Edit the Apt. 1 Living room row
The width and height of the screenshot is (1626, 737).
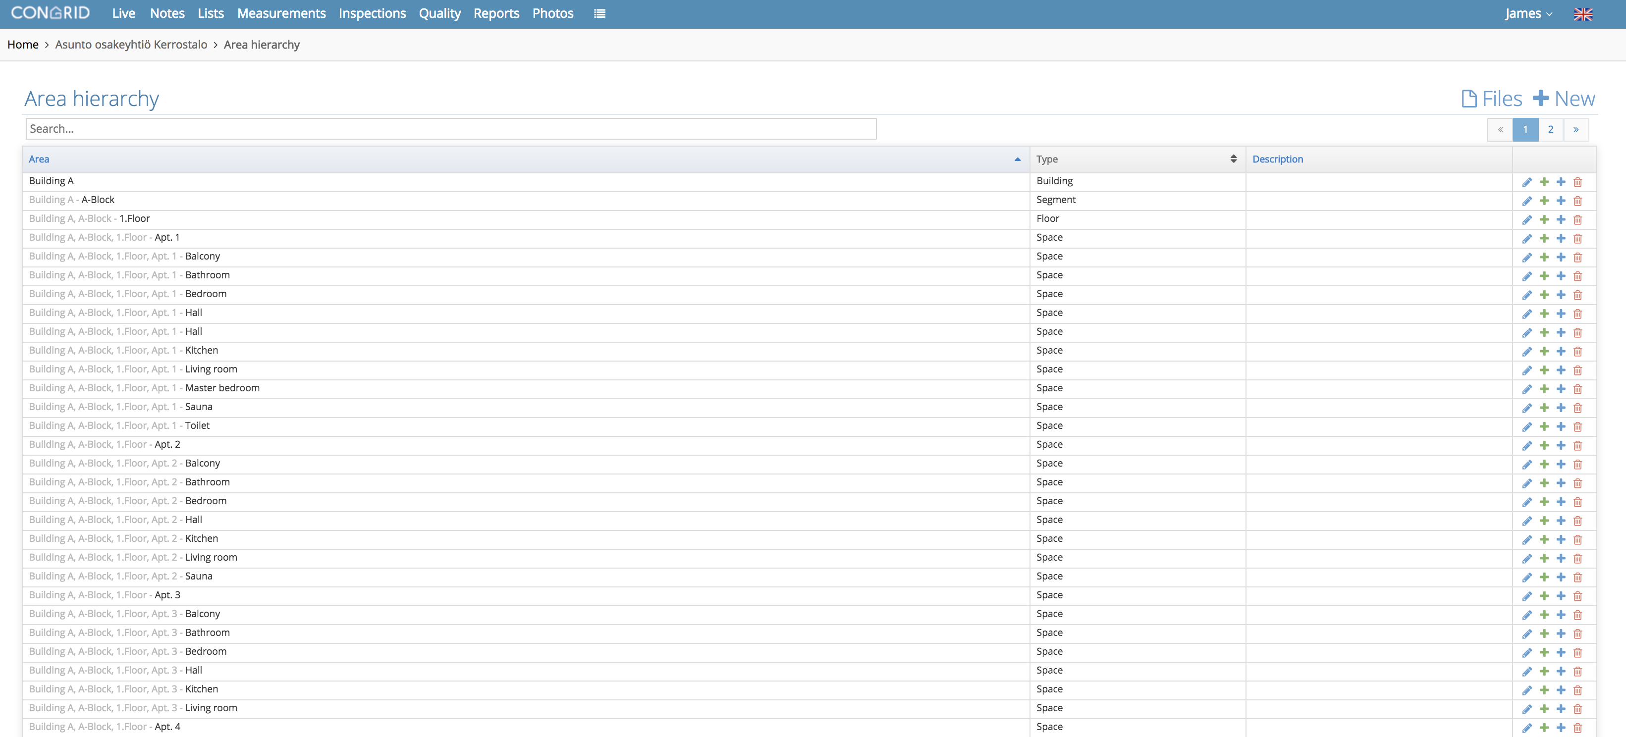(x=1527, y=370)
